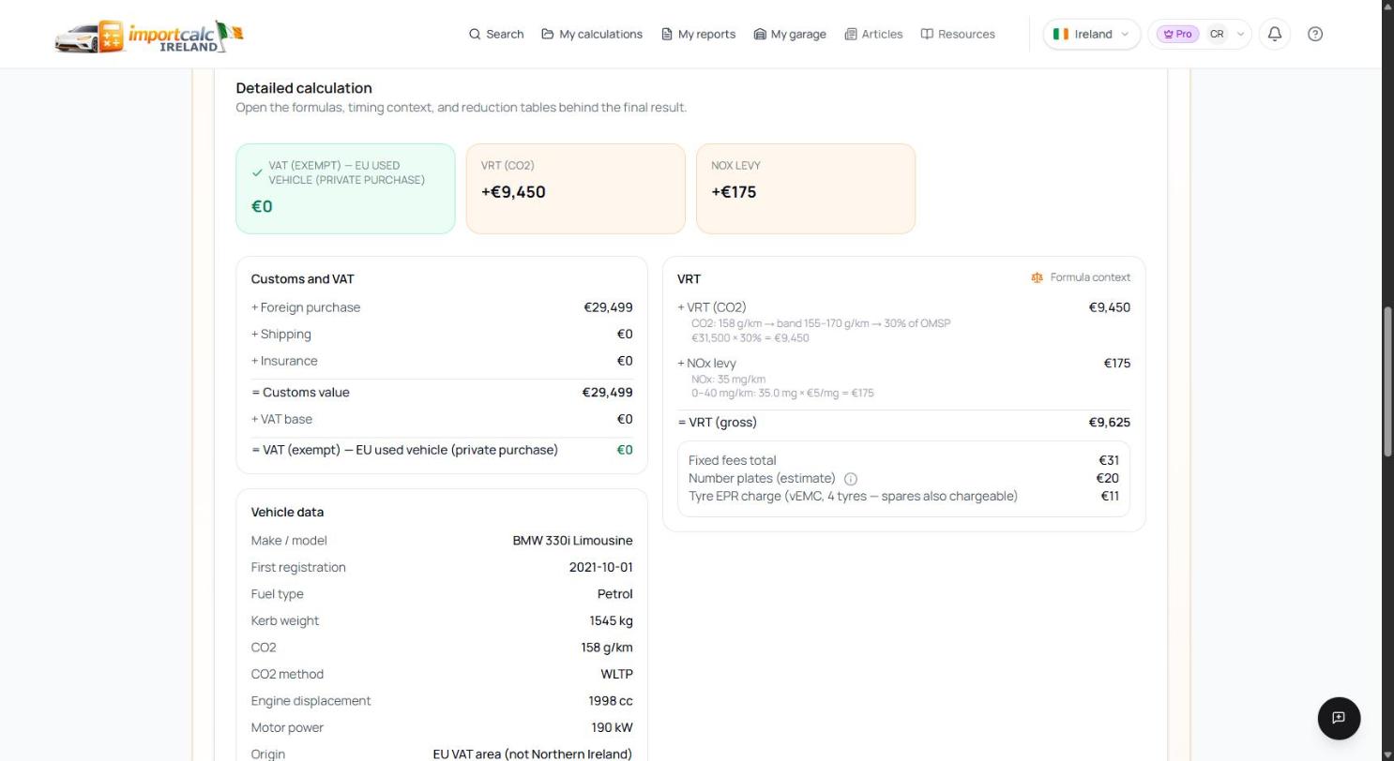1394x761 pixels.
Task: Click the Fixed fees total €31
Action: coord(1109,461)
